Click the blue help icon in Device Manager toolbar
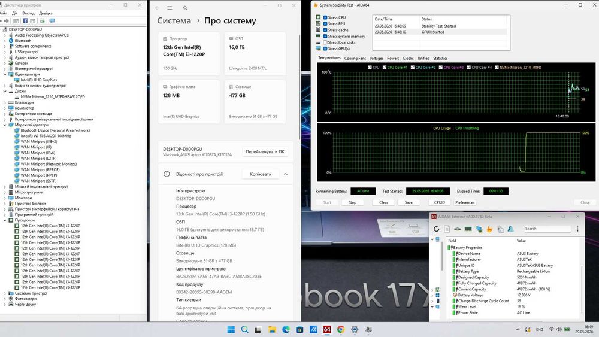Viewport: 599px width, 337px height. point(25,21)
